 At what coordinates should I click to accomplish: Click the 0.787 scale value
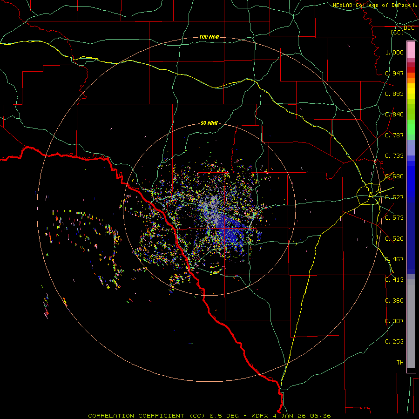394,135
